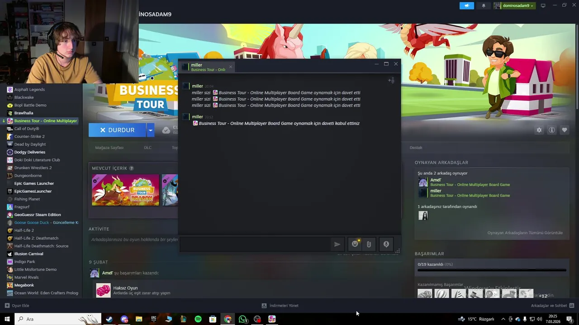This screenshot has width=579, height=325.
Task: Click Oynayan Arkadaşların Tümünü Görüntüle link
Action: (x=525, y=233)
